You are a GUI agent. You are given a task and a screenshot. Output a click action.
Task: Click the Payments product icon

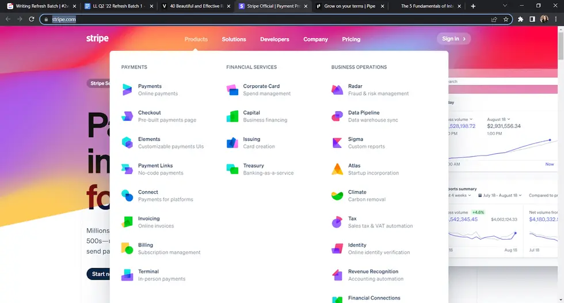pos(127,89)
